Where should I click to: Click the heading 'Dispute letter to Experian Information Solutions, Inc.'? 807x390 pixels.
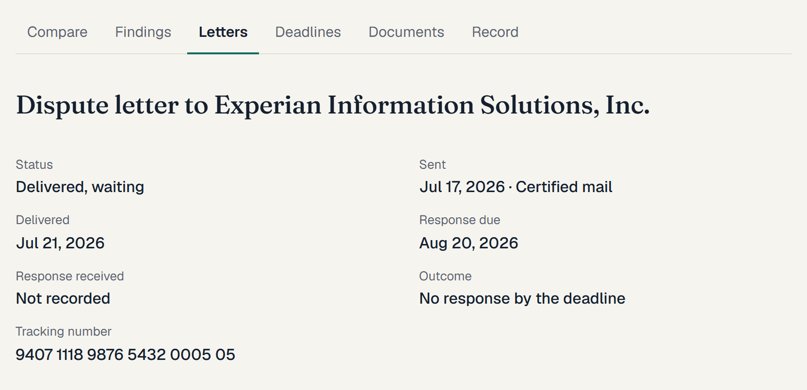(x=333, y=105)
